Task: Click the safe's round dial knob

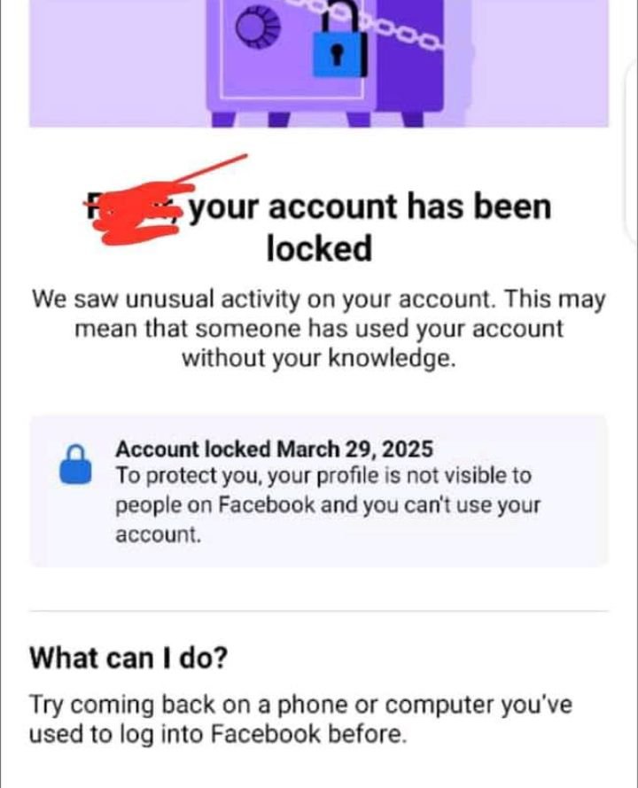Action: (258, 27)
